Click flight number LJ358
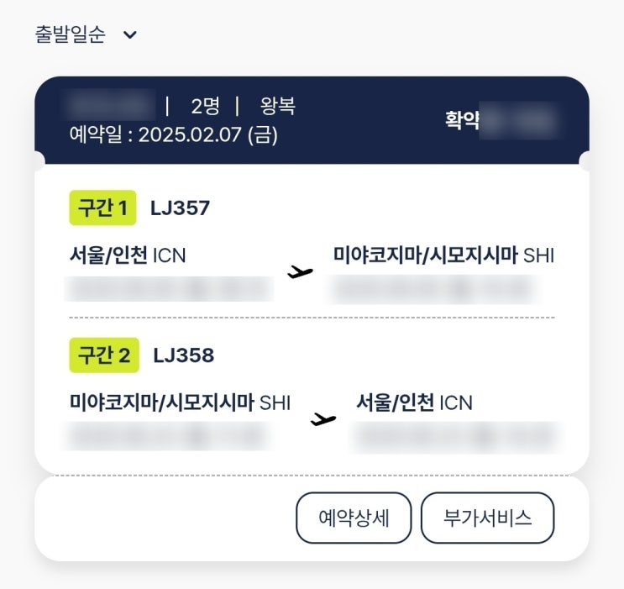The height and width of the screenshot is (589, 624). tap(183, 355)
